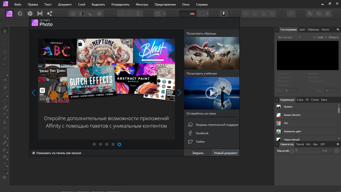Add a Баланс белого adjustment
The height and width of the screenshot is (192, 341).
pos(306,115)
